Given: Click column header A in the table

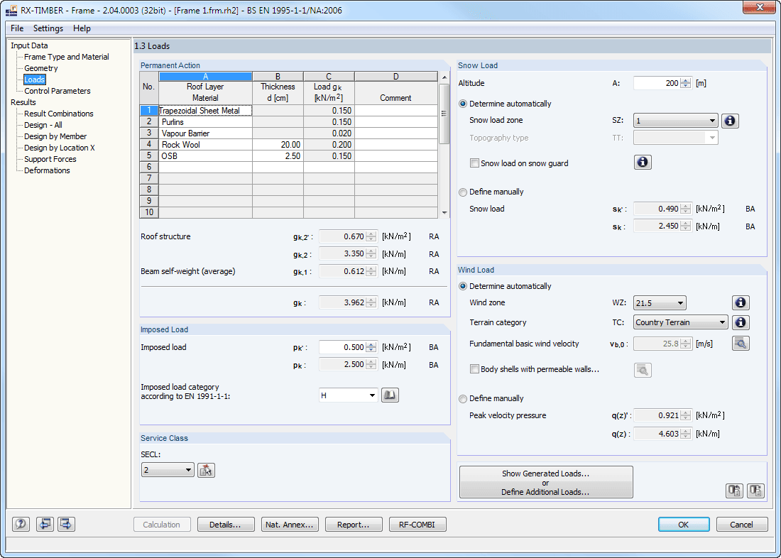Looking at the screenshot, I should tap(205, 77).
